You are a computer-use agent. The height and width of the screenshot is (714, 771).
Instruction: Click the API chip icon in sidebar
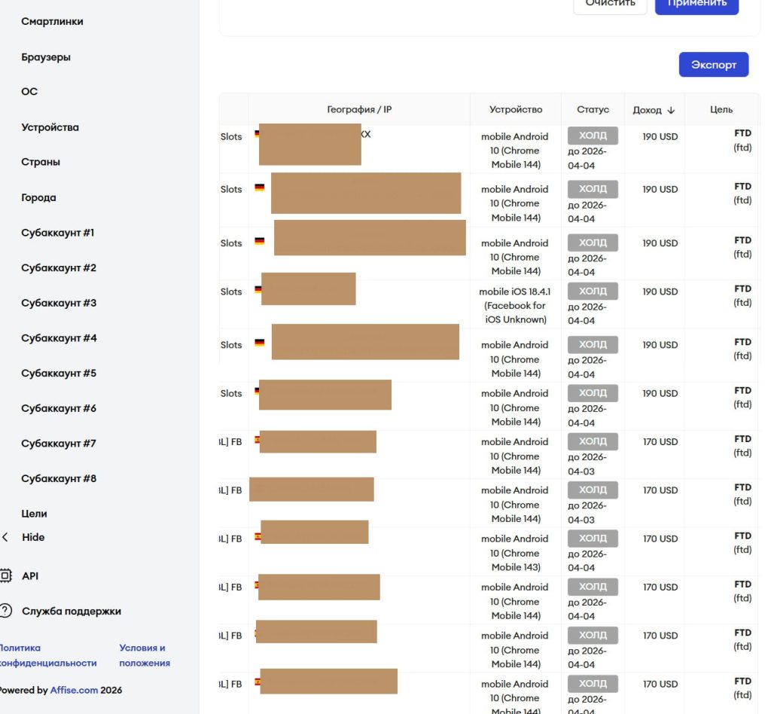point(5,576)
